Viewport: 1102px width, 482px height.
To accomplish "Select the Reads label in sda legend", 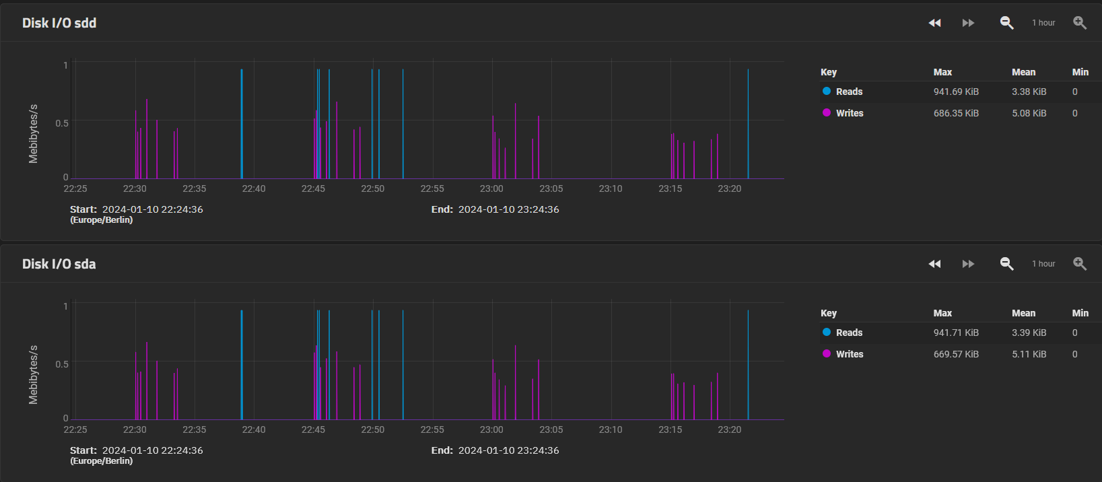I will tap(849, 333).
